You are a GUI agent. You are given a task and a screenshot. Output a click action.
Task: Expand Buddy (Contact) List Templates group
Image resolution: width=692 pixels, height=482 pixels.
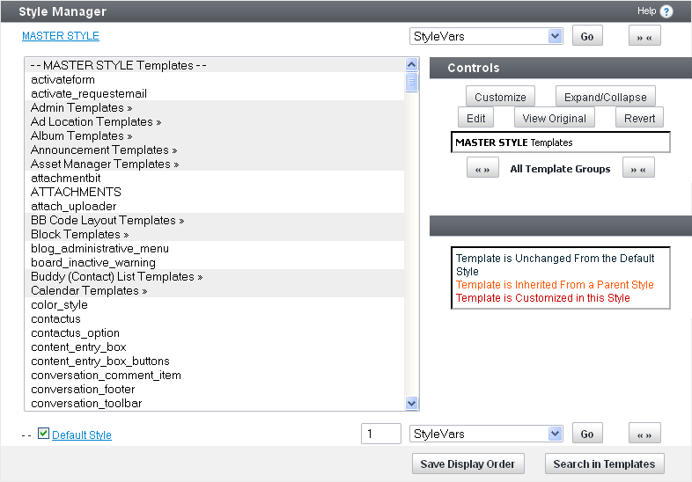tap(214, 276)
